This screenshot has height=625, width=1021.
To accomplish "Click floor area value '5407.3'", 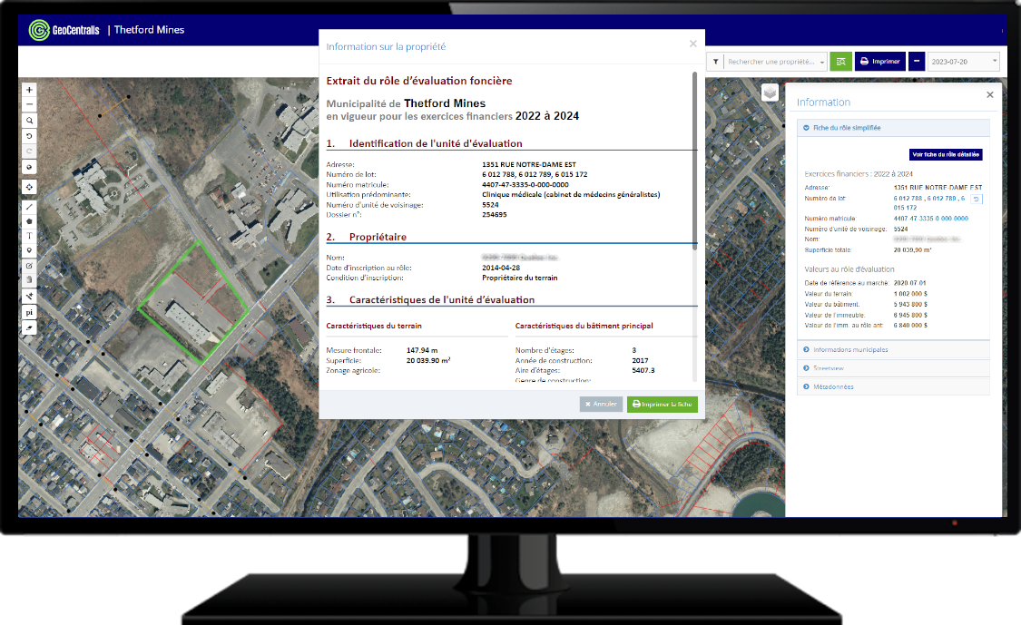I will (x=643, y=370).
